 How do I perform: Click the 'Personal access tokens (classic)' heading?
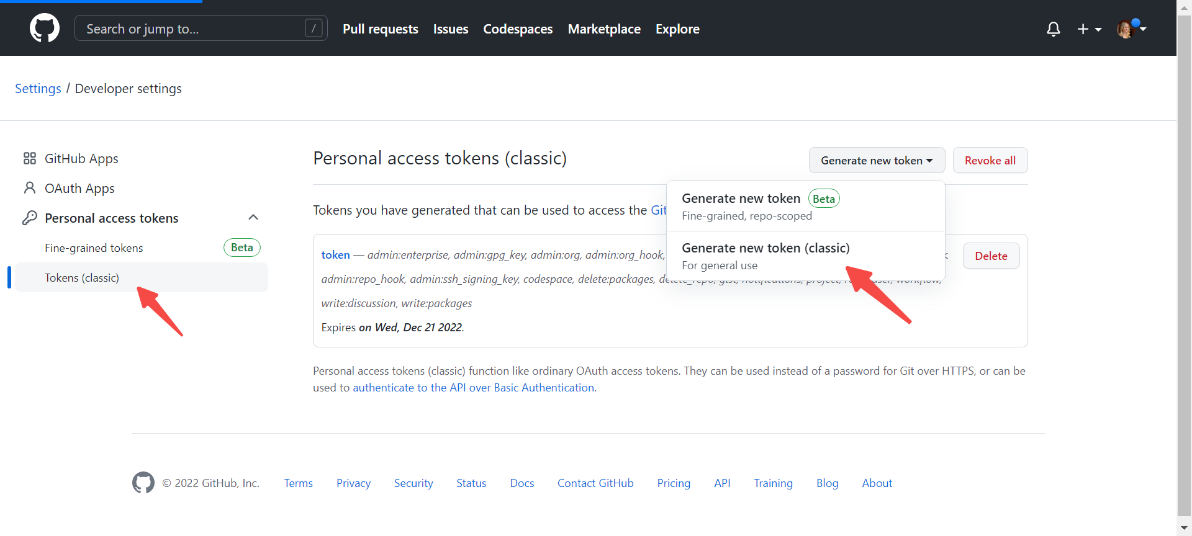coord(440,158)
